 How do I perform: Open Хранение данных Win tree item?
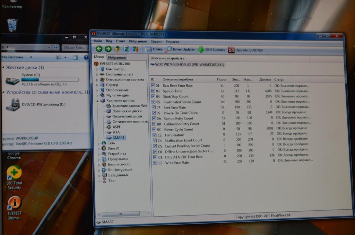point(127,106)
